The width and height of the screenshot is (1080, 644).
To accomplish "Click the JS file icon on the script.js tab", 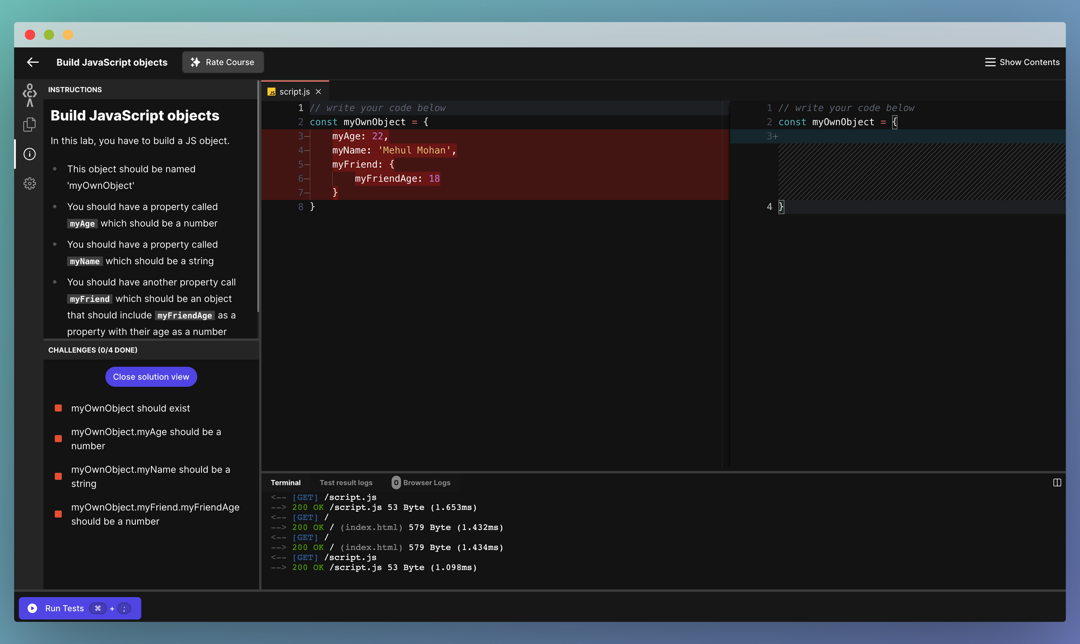I will (272, 91).
